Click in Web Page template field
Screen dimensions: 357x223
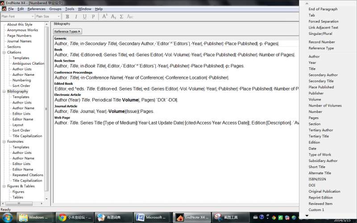click(x=176, y=123)
